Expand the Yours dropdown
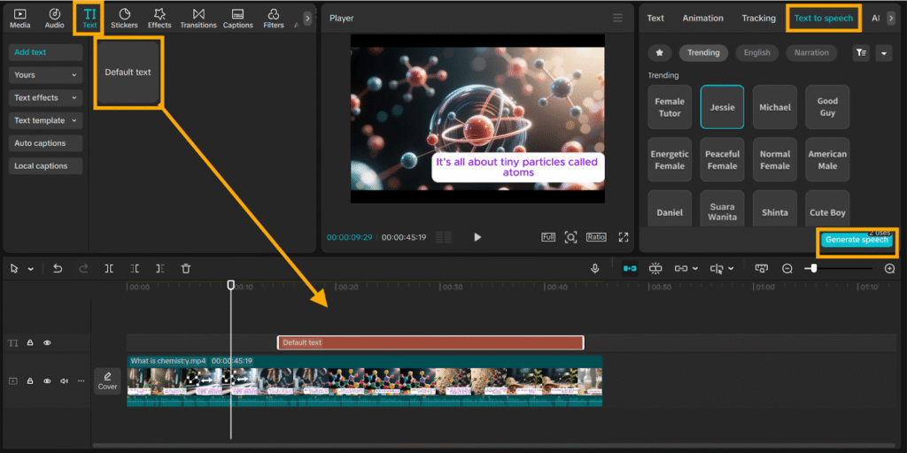The image size is (907, 453). [46, 75]
